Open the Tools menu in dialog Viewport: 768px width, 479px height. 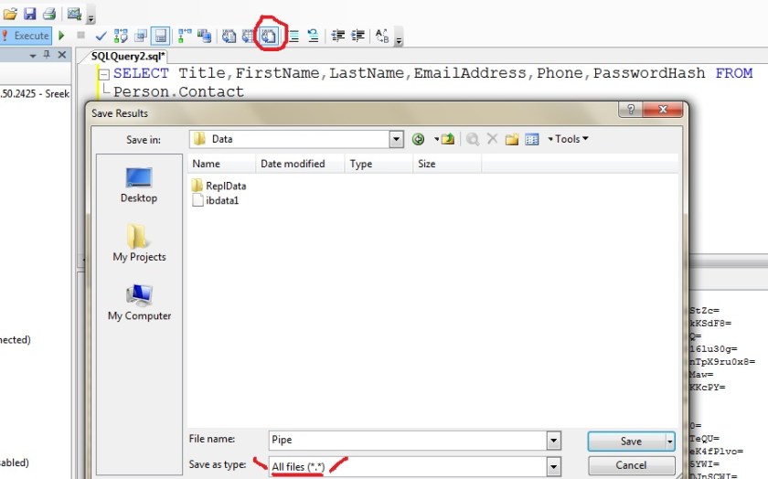pos(568,139)
